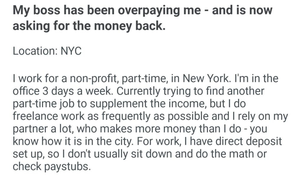Click the word "supplement" in the paragraph
The height and width of the screenshot is (185, 302).
click(130, 103)
